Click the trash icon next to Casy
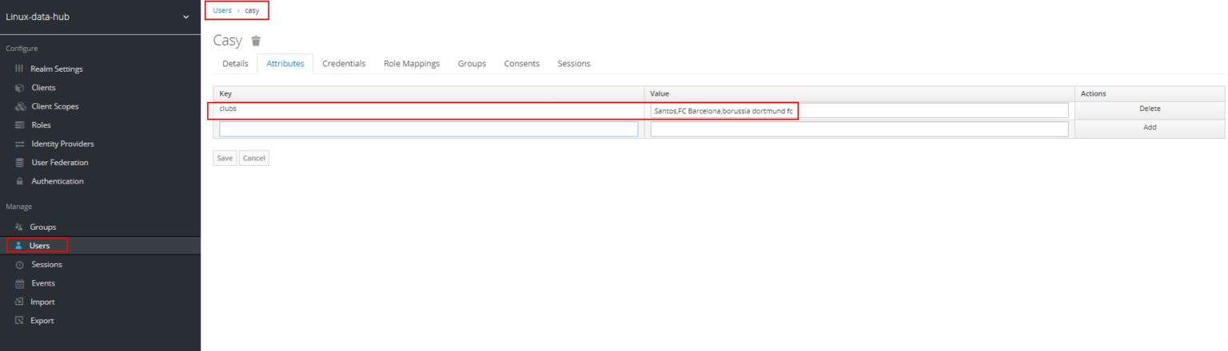 tap(256, 41)
